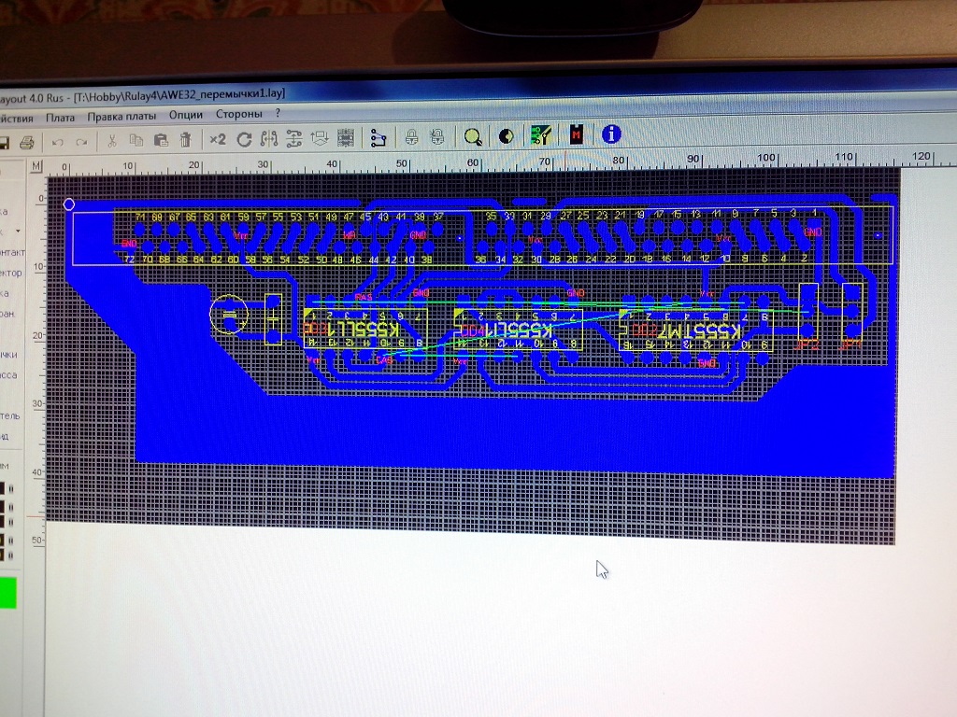957x717 pixels.
Task: Open the align elements tool
Action: tap(293, 139)
